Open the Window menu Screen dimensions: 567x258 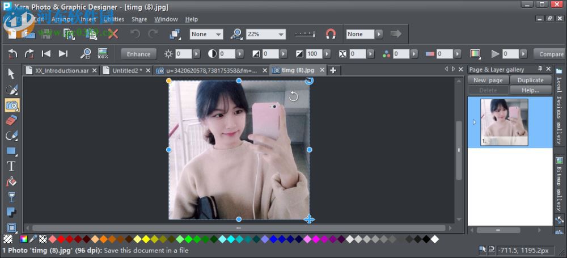point(166,19)
